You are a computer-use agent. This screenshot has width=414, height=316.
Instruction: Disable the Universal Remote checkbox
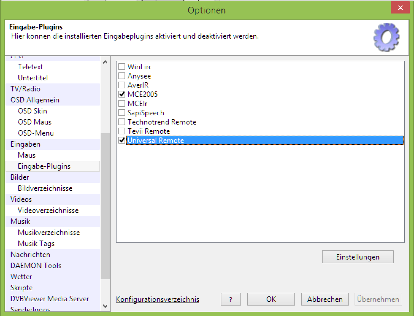[x=122, y=140]
